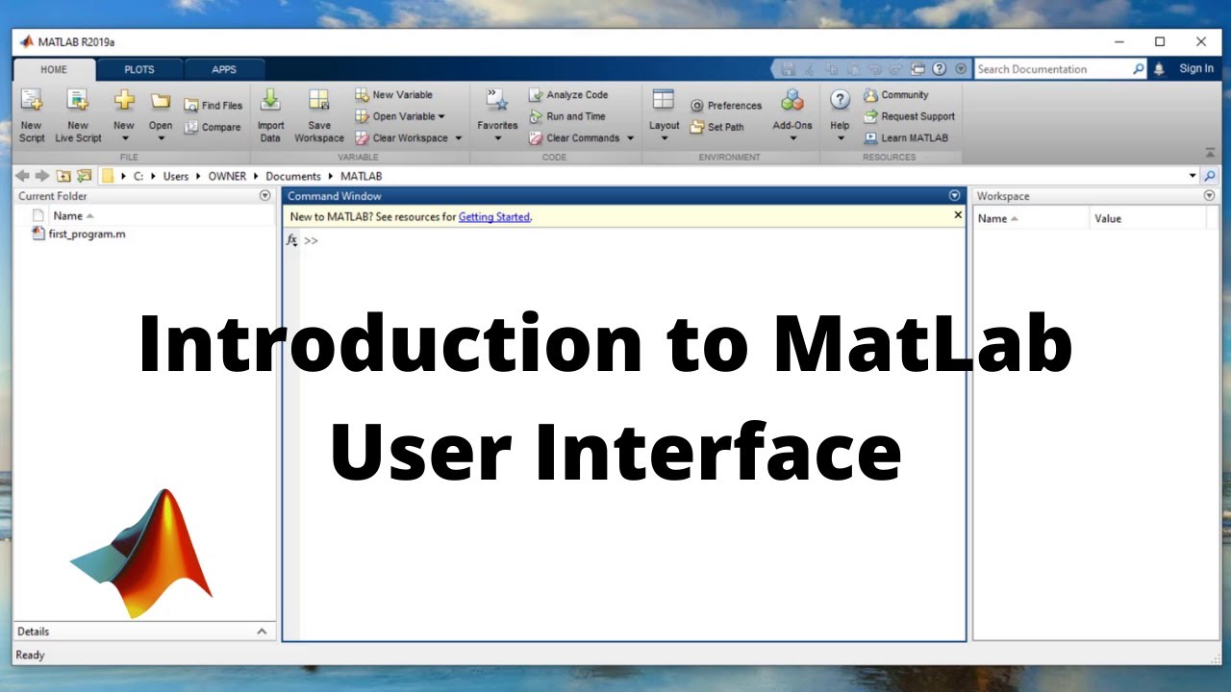
Task: Click Analyze Code
Action: pyautogui.click(x=568, y=95)
